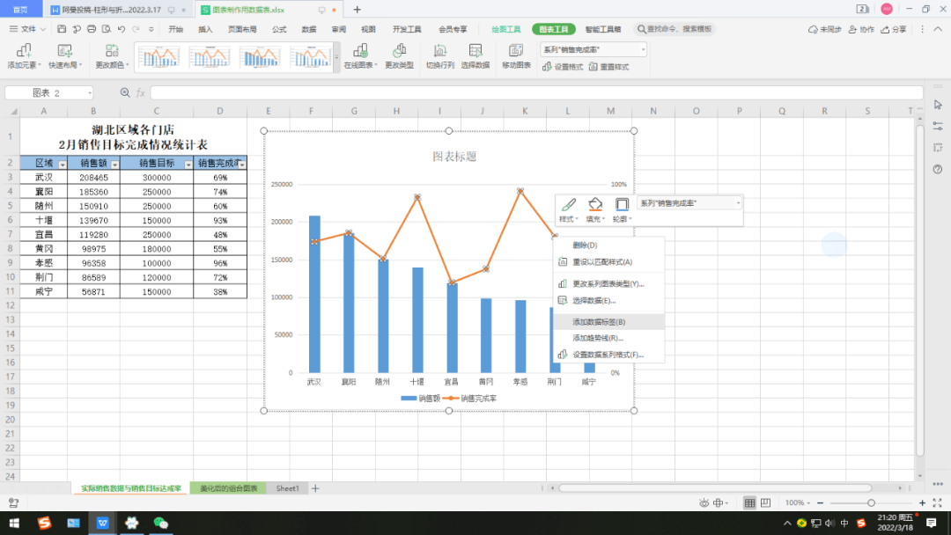
Task: Click the 切换行列 (Switch Row/Column) icon
Action: (439, 51)
